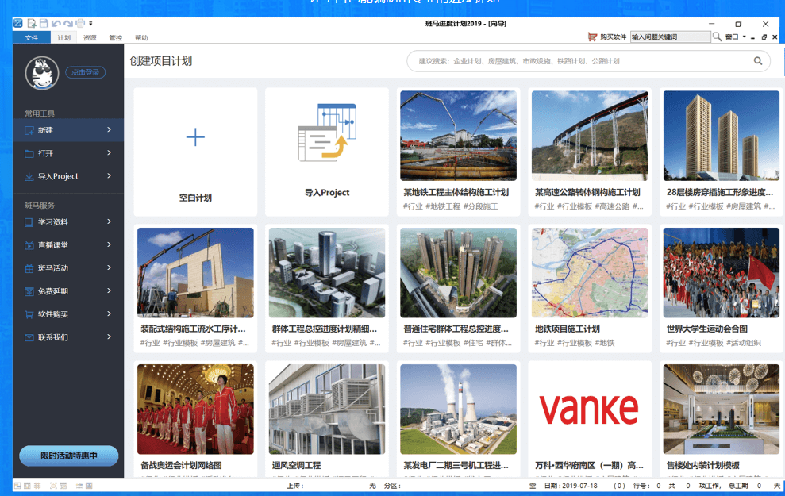
Task: Open the 售楼处内装计划模板 template thumbnail
Action: pos(722,409)
